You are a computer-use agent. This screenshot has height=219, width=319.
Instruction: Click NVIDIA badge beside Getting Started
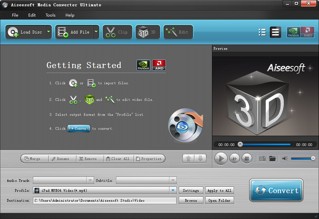click(143, 65)
